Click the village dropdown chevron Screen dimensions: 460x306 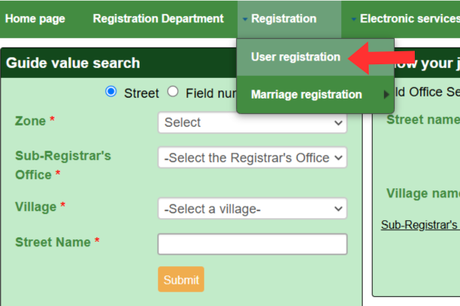(x=338, y=209)
